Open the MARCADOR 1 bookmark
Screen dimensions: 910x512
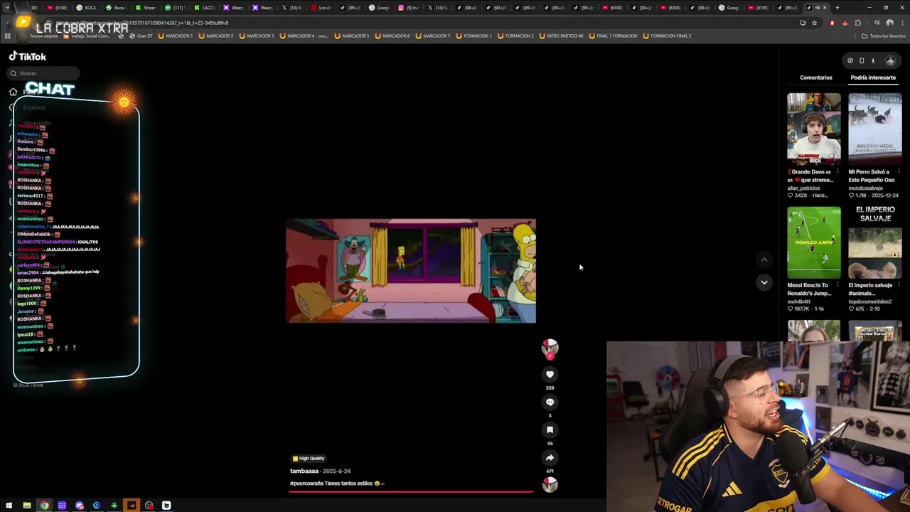pyautogui.click(x=176, y=36)
